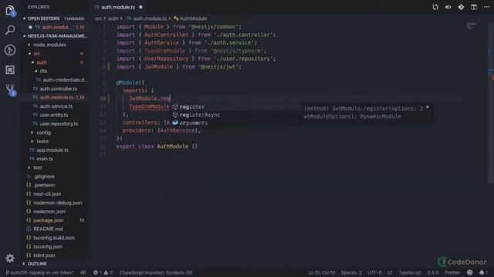494x277 pixels.
Task: Expand the Outline section
Action: coord(37,263)
